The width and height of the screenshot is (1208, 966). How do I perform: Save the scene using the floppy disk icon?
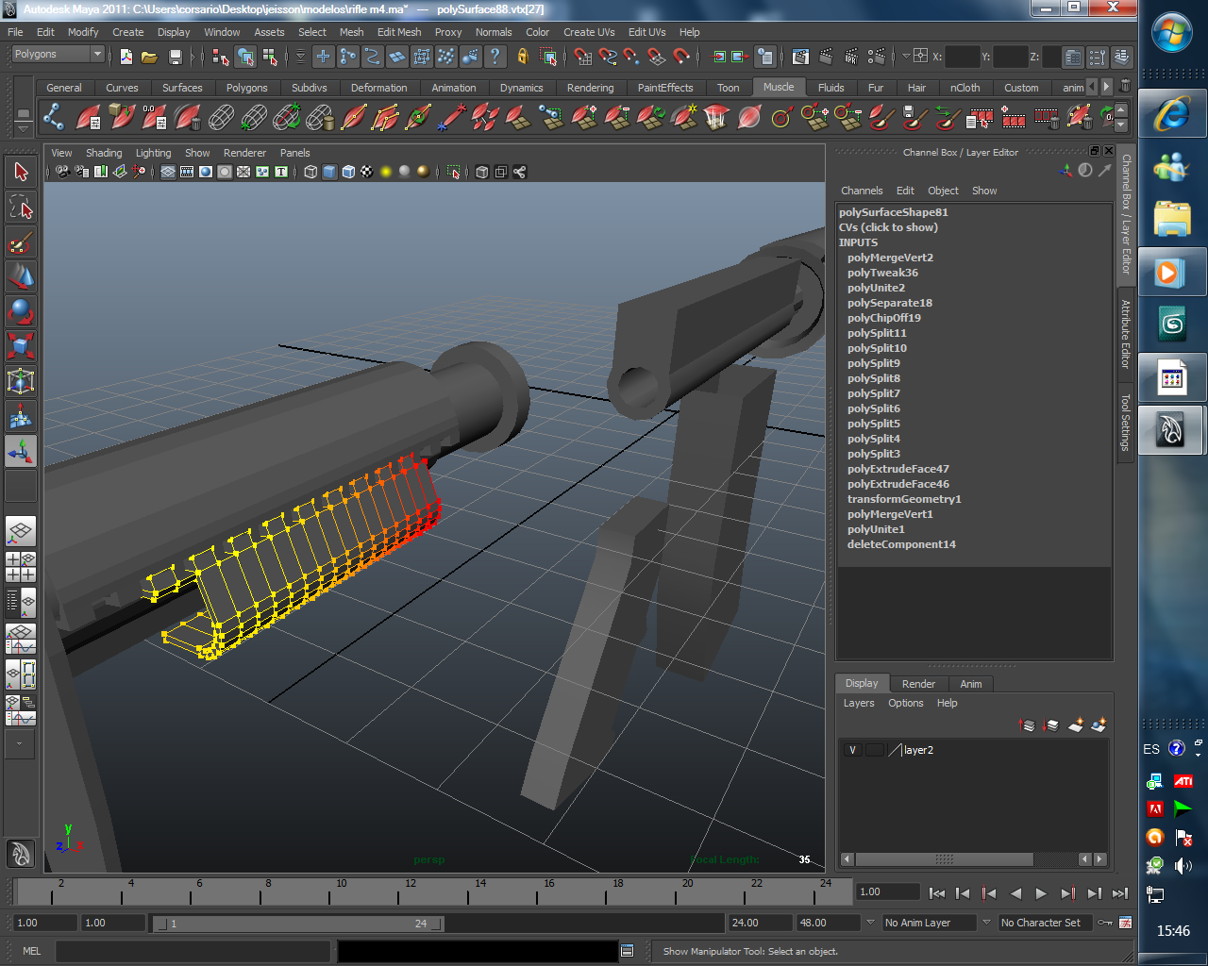(x=175, y=57)
